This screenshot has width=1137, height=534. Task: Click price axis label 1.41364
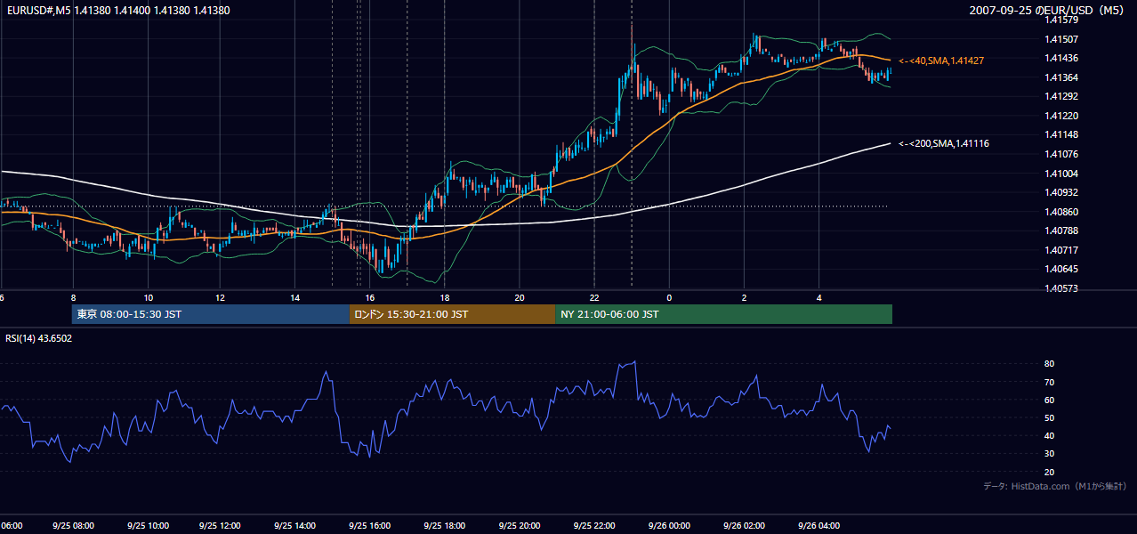[1060, 77]
